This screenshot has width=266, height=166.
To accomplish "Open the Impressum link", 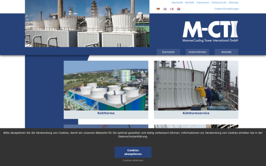I will coord(203,3).
